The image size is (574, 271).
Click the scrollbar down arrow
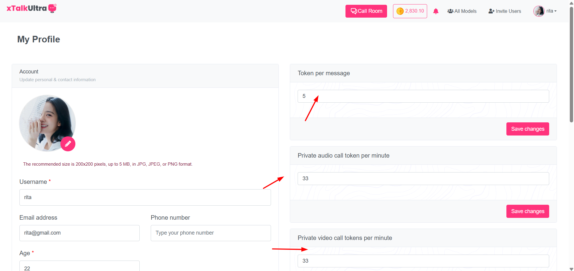571,269
